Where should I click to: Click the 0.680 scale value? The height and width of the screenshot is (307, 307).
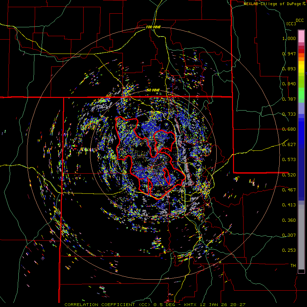(289, 129)
